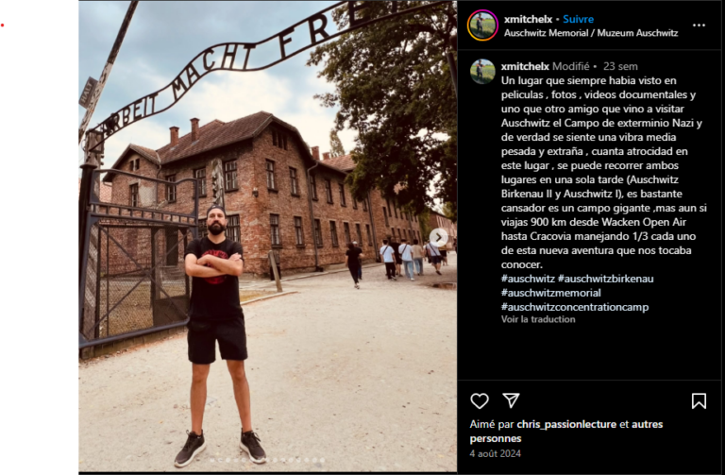725x475 pixels.
Task: Open the 4 août 2024 post date
Action: [x=496, y=453]
